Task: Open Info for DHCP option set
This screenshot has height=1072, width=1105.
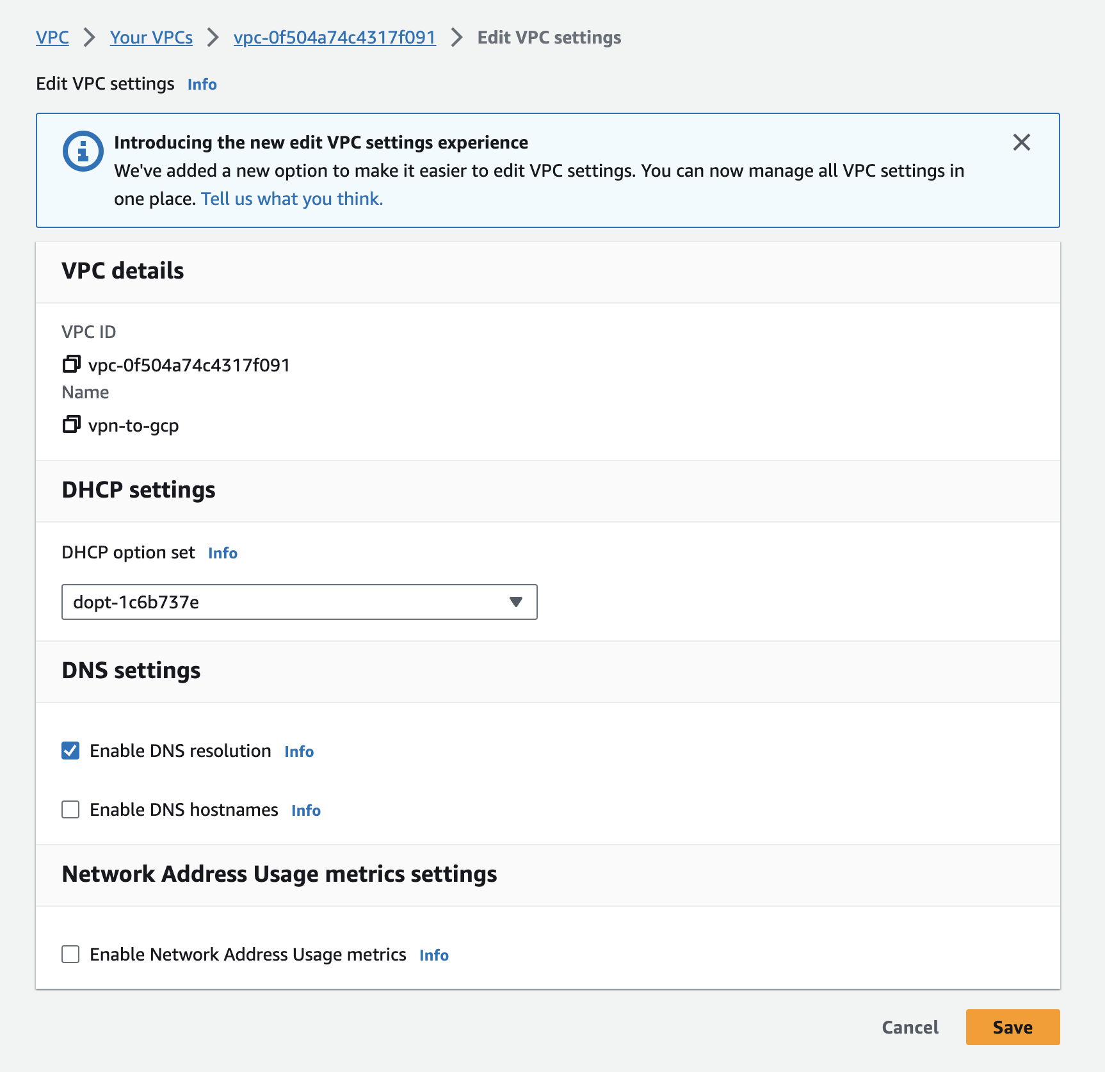Action: click(222, 553)
